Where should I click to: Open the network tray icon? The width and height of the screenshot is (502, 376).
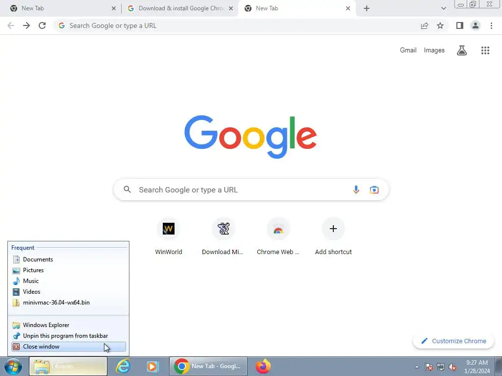click(x=441, y=367)
